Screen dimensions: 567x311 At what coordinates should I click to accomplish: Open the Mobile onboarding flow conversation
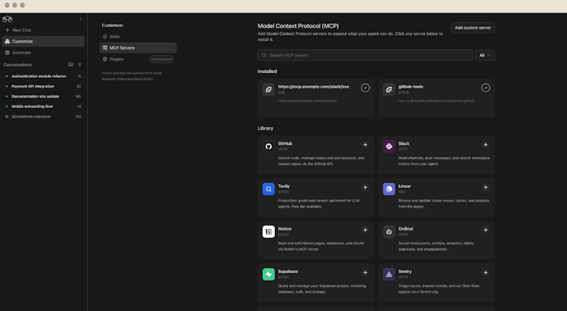tap(43, 106)
